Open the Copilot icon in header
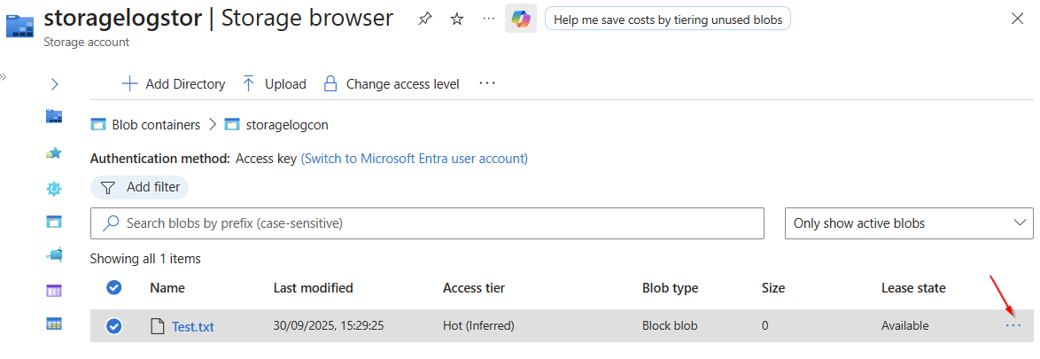 pyautogui.click(x=520, y=19)
